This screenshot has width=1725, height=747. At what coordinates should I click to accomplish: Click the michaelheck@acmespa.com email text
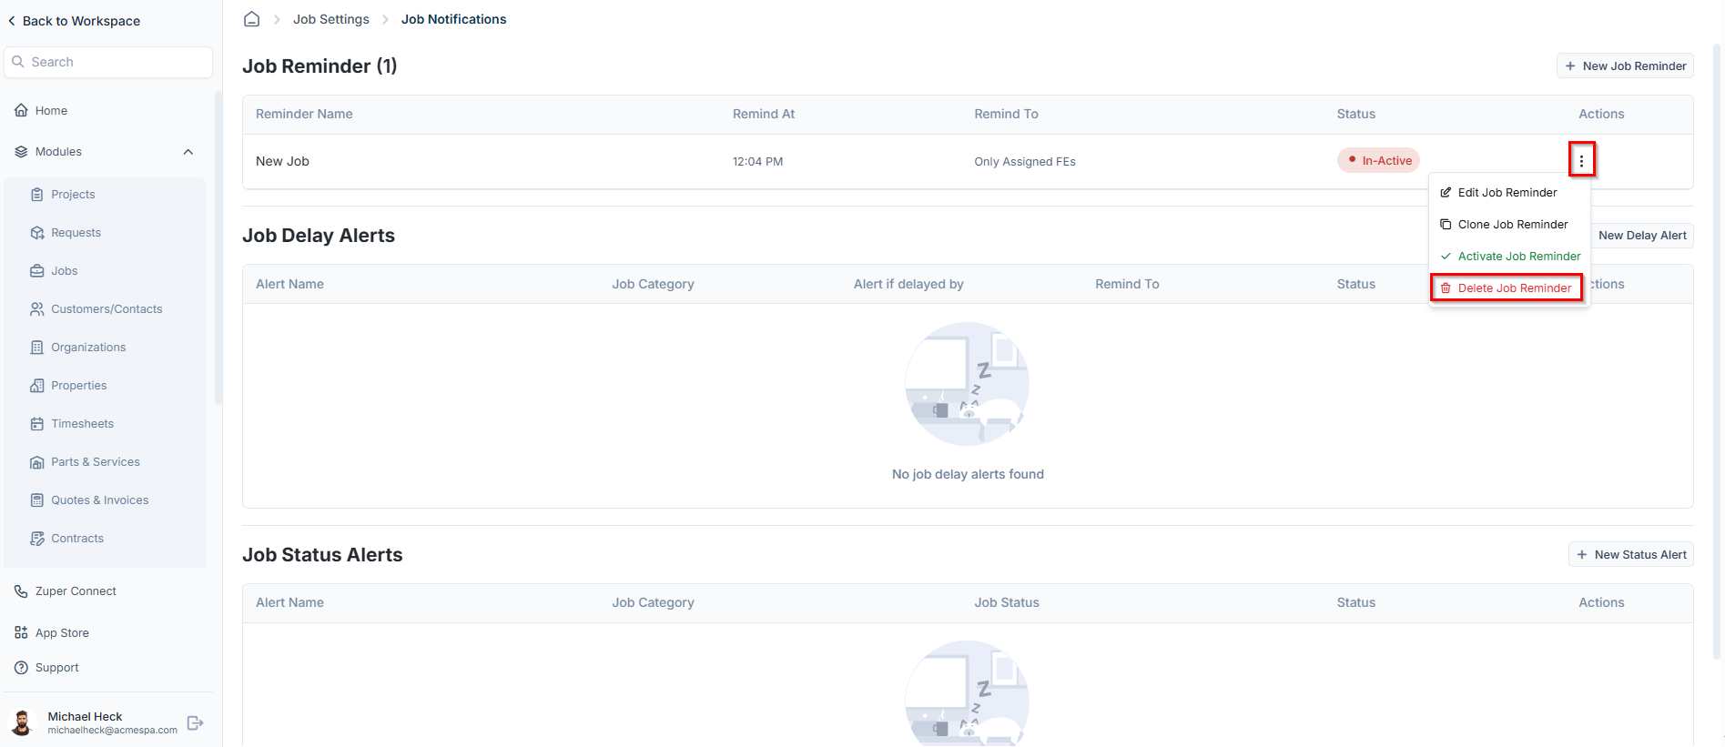coord(113,730)
